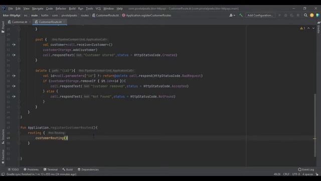Click the build hammer icon
Screen dimensions: 321x181
click(x=241, y=15)
